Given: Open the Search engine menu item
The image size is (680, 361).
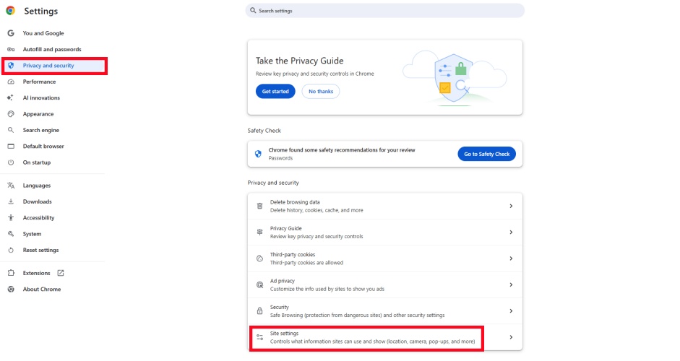Looking at the screenshot, I should (41, 130).
